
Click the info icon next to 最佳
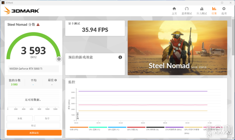(x=55, y=80)
